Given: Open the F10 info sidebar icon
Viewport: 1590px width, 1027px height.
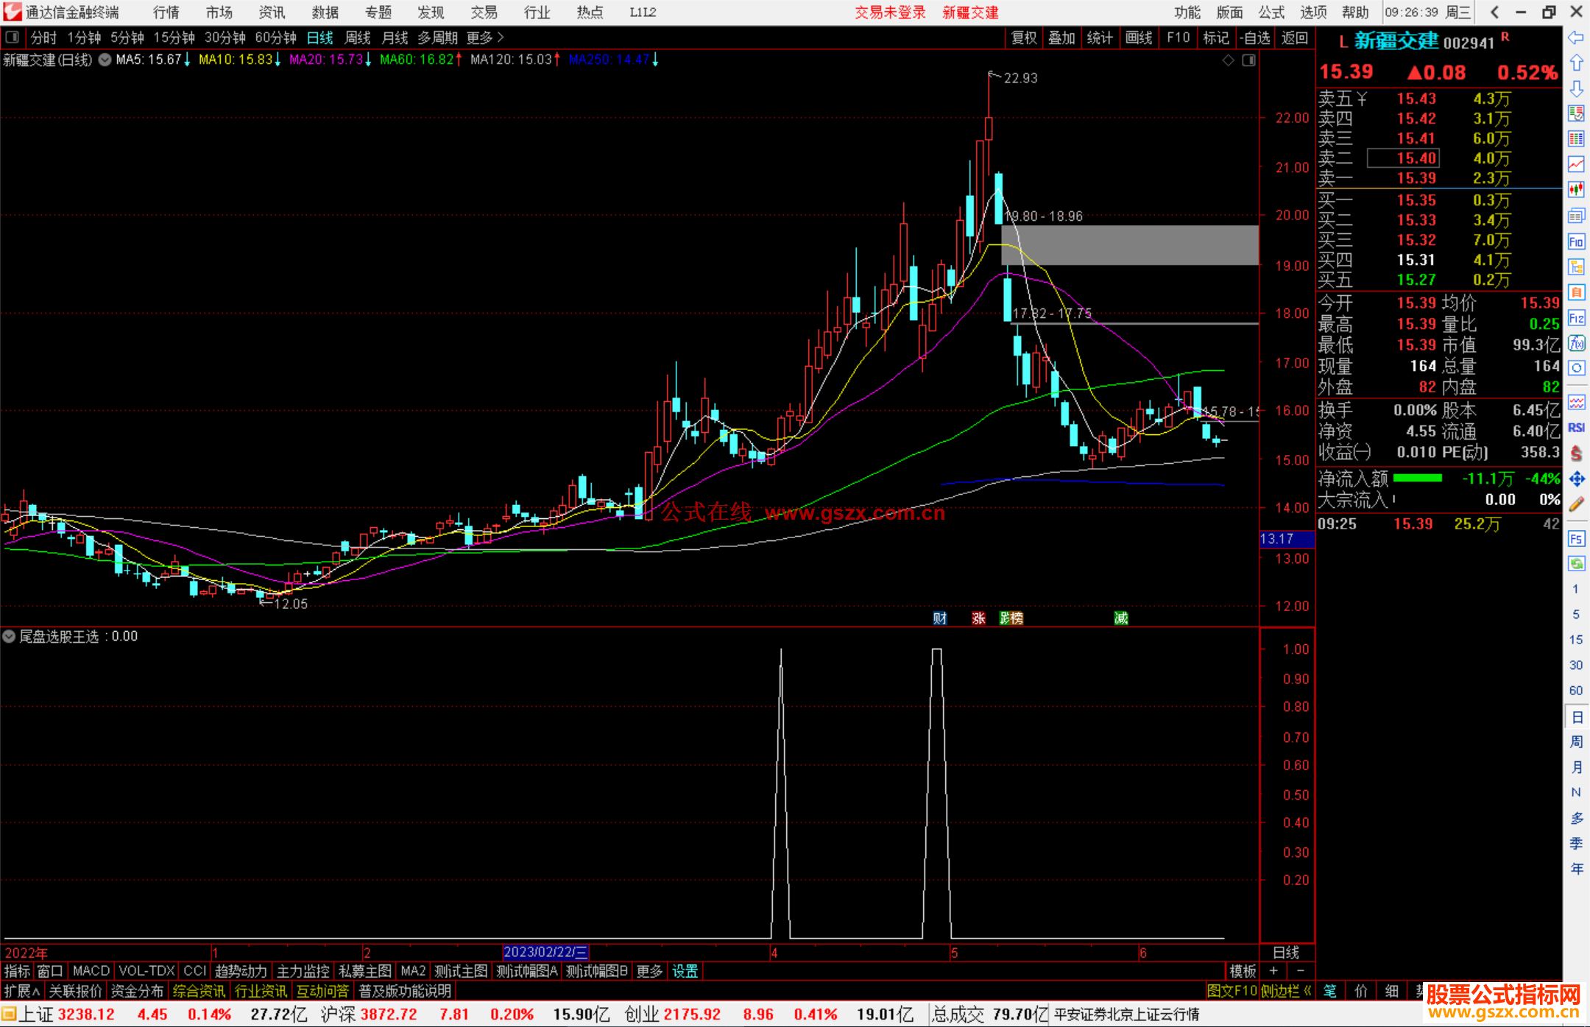Looking at the screenshot, I should click(x=1576, y=241).
